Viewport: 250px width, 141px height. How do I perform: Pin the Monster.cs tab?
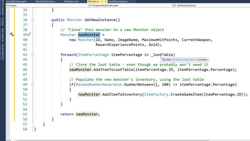tap(102, 2)
